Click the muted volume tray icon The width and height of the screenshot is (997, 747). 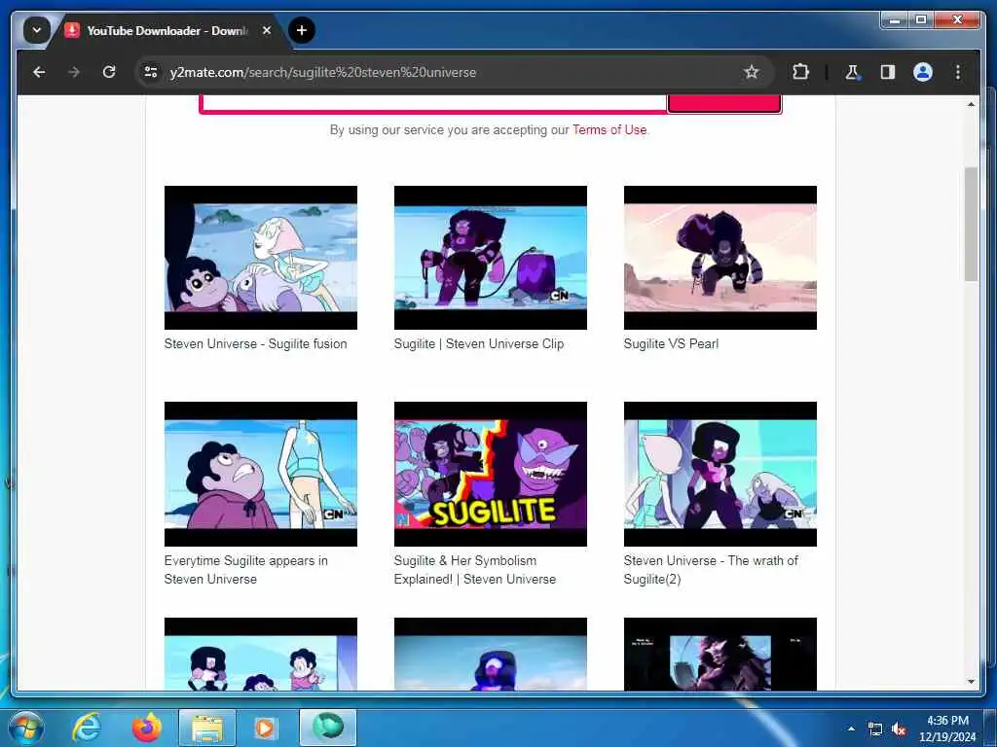pos(899,729)
